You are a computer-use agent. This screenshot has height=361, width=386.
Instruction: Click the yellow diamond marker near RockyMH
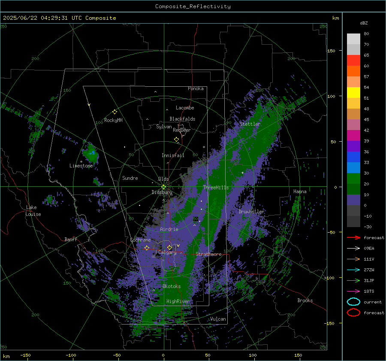coord(115,112)
